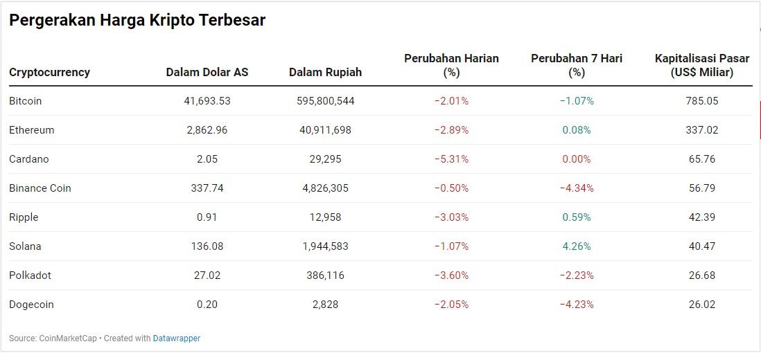Click the Solana row label
The image size is (761, 353).
point(25,246)
